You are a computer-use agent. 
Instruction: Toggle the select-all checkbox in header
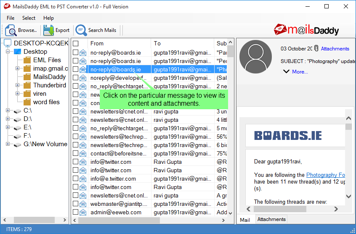(76, 43)
